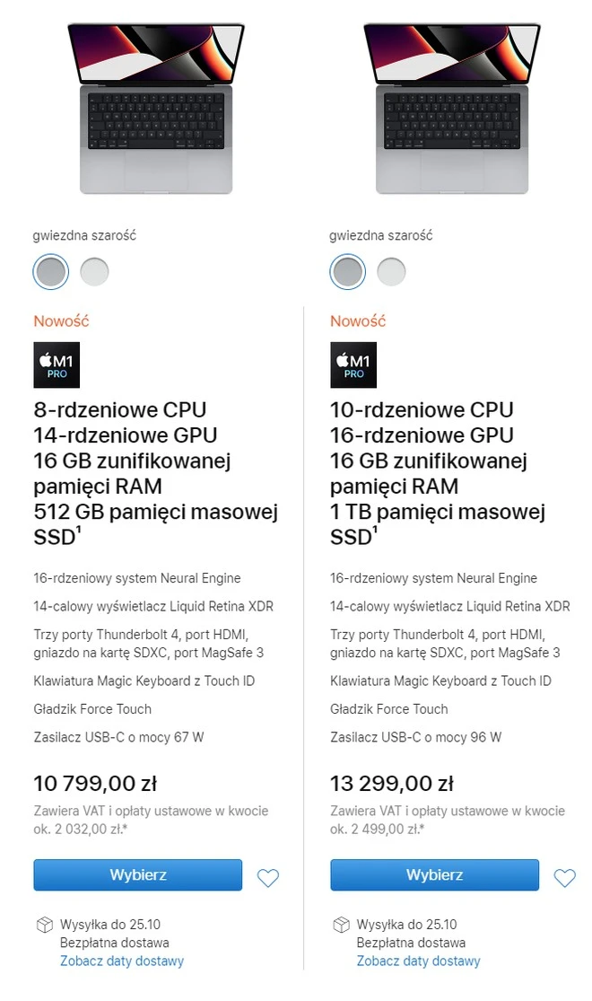Select gwiezdna szarość for the left MacBook
The height and width of the screenshot is (1001, 592).
50,271
